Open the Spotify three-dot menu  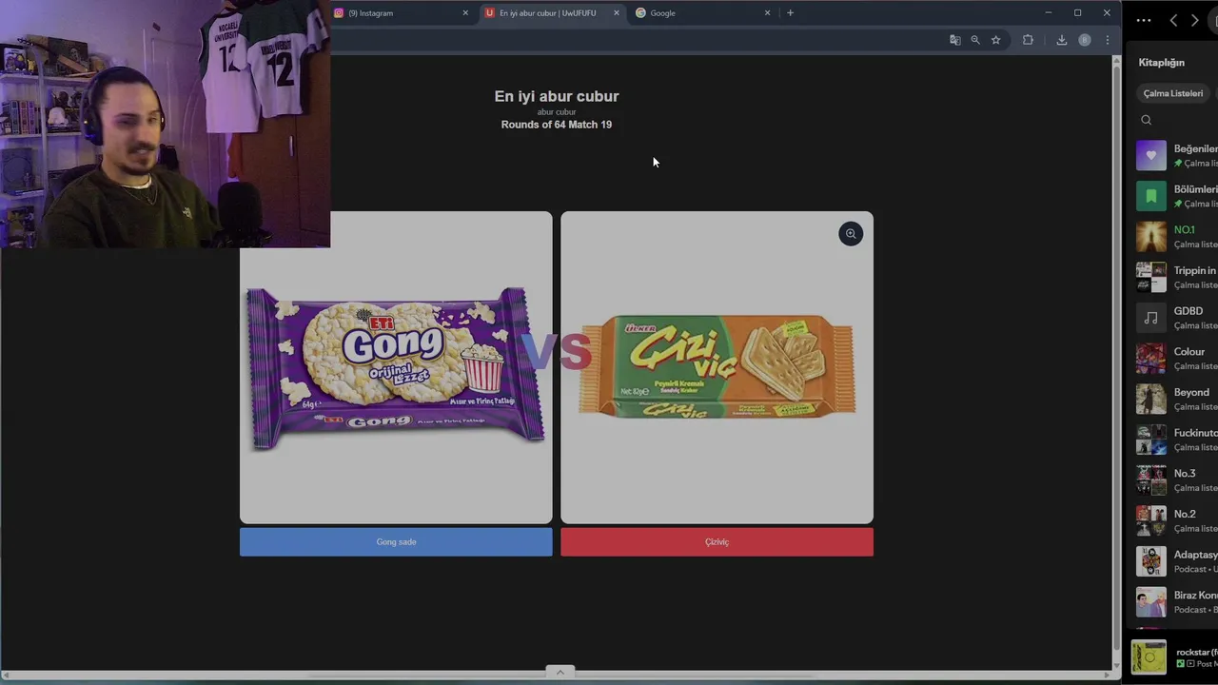(x=1144, y=20)
